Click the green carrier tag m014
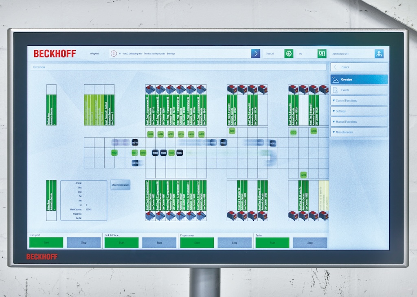 160,134
